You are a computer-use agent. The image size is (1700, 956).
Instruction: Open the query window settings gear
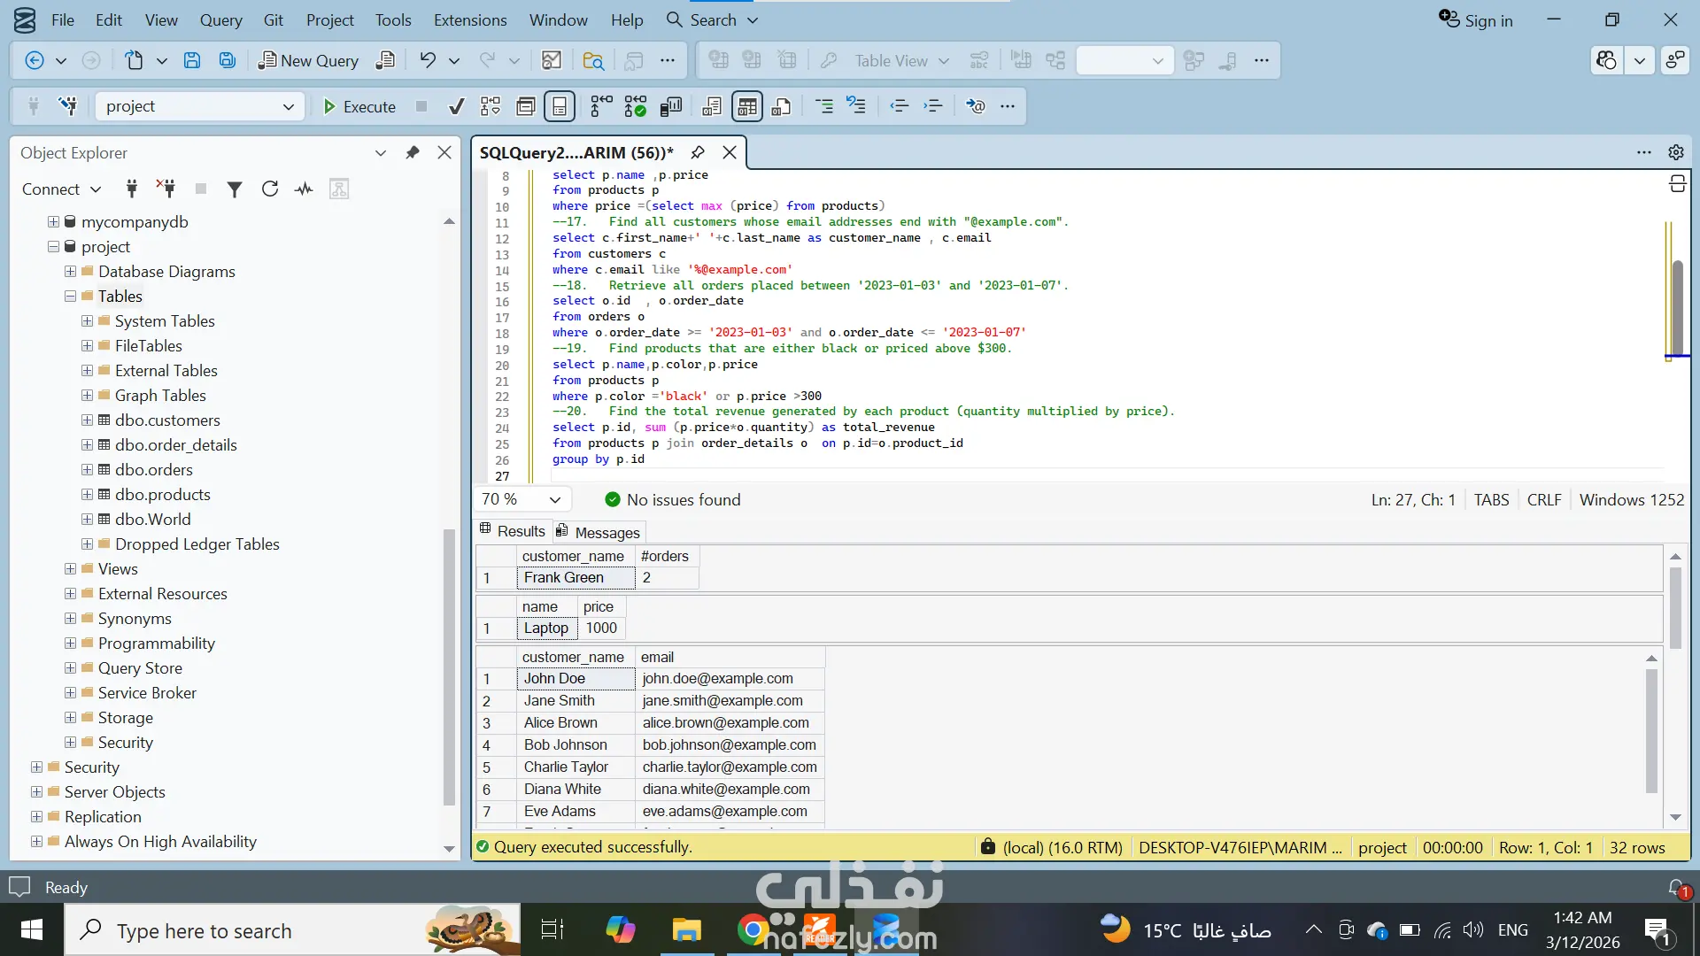pyautogui.click(x=1675, y=152)
